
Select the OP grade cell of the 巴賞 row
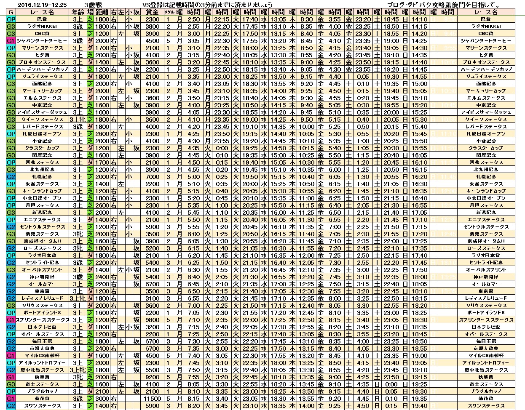(11, 19)
